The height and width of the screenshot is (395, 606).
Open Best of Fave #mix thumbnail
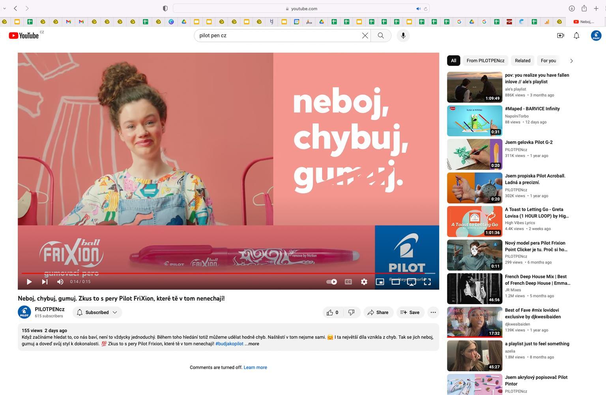tap(475, 322)
